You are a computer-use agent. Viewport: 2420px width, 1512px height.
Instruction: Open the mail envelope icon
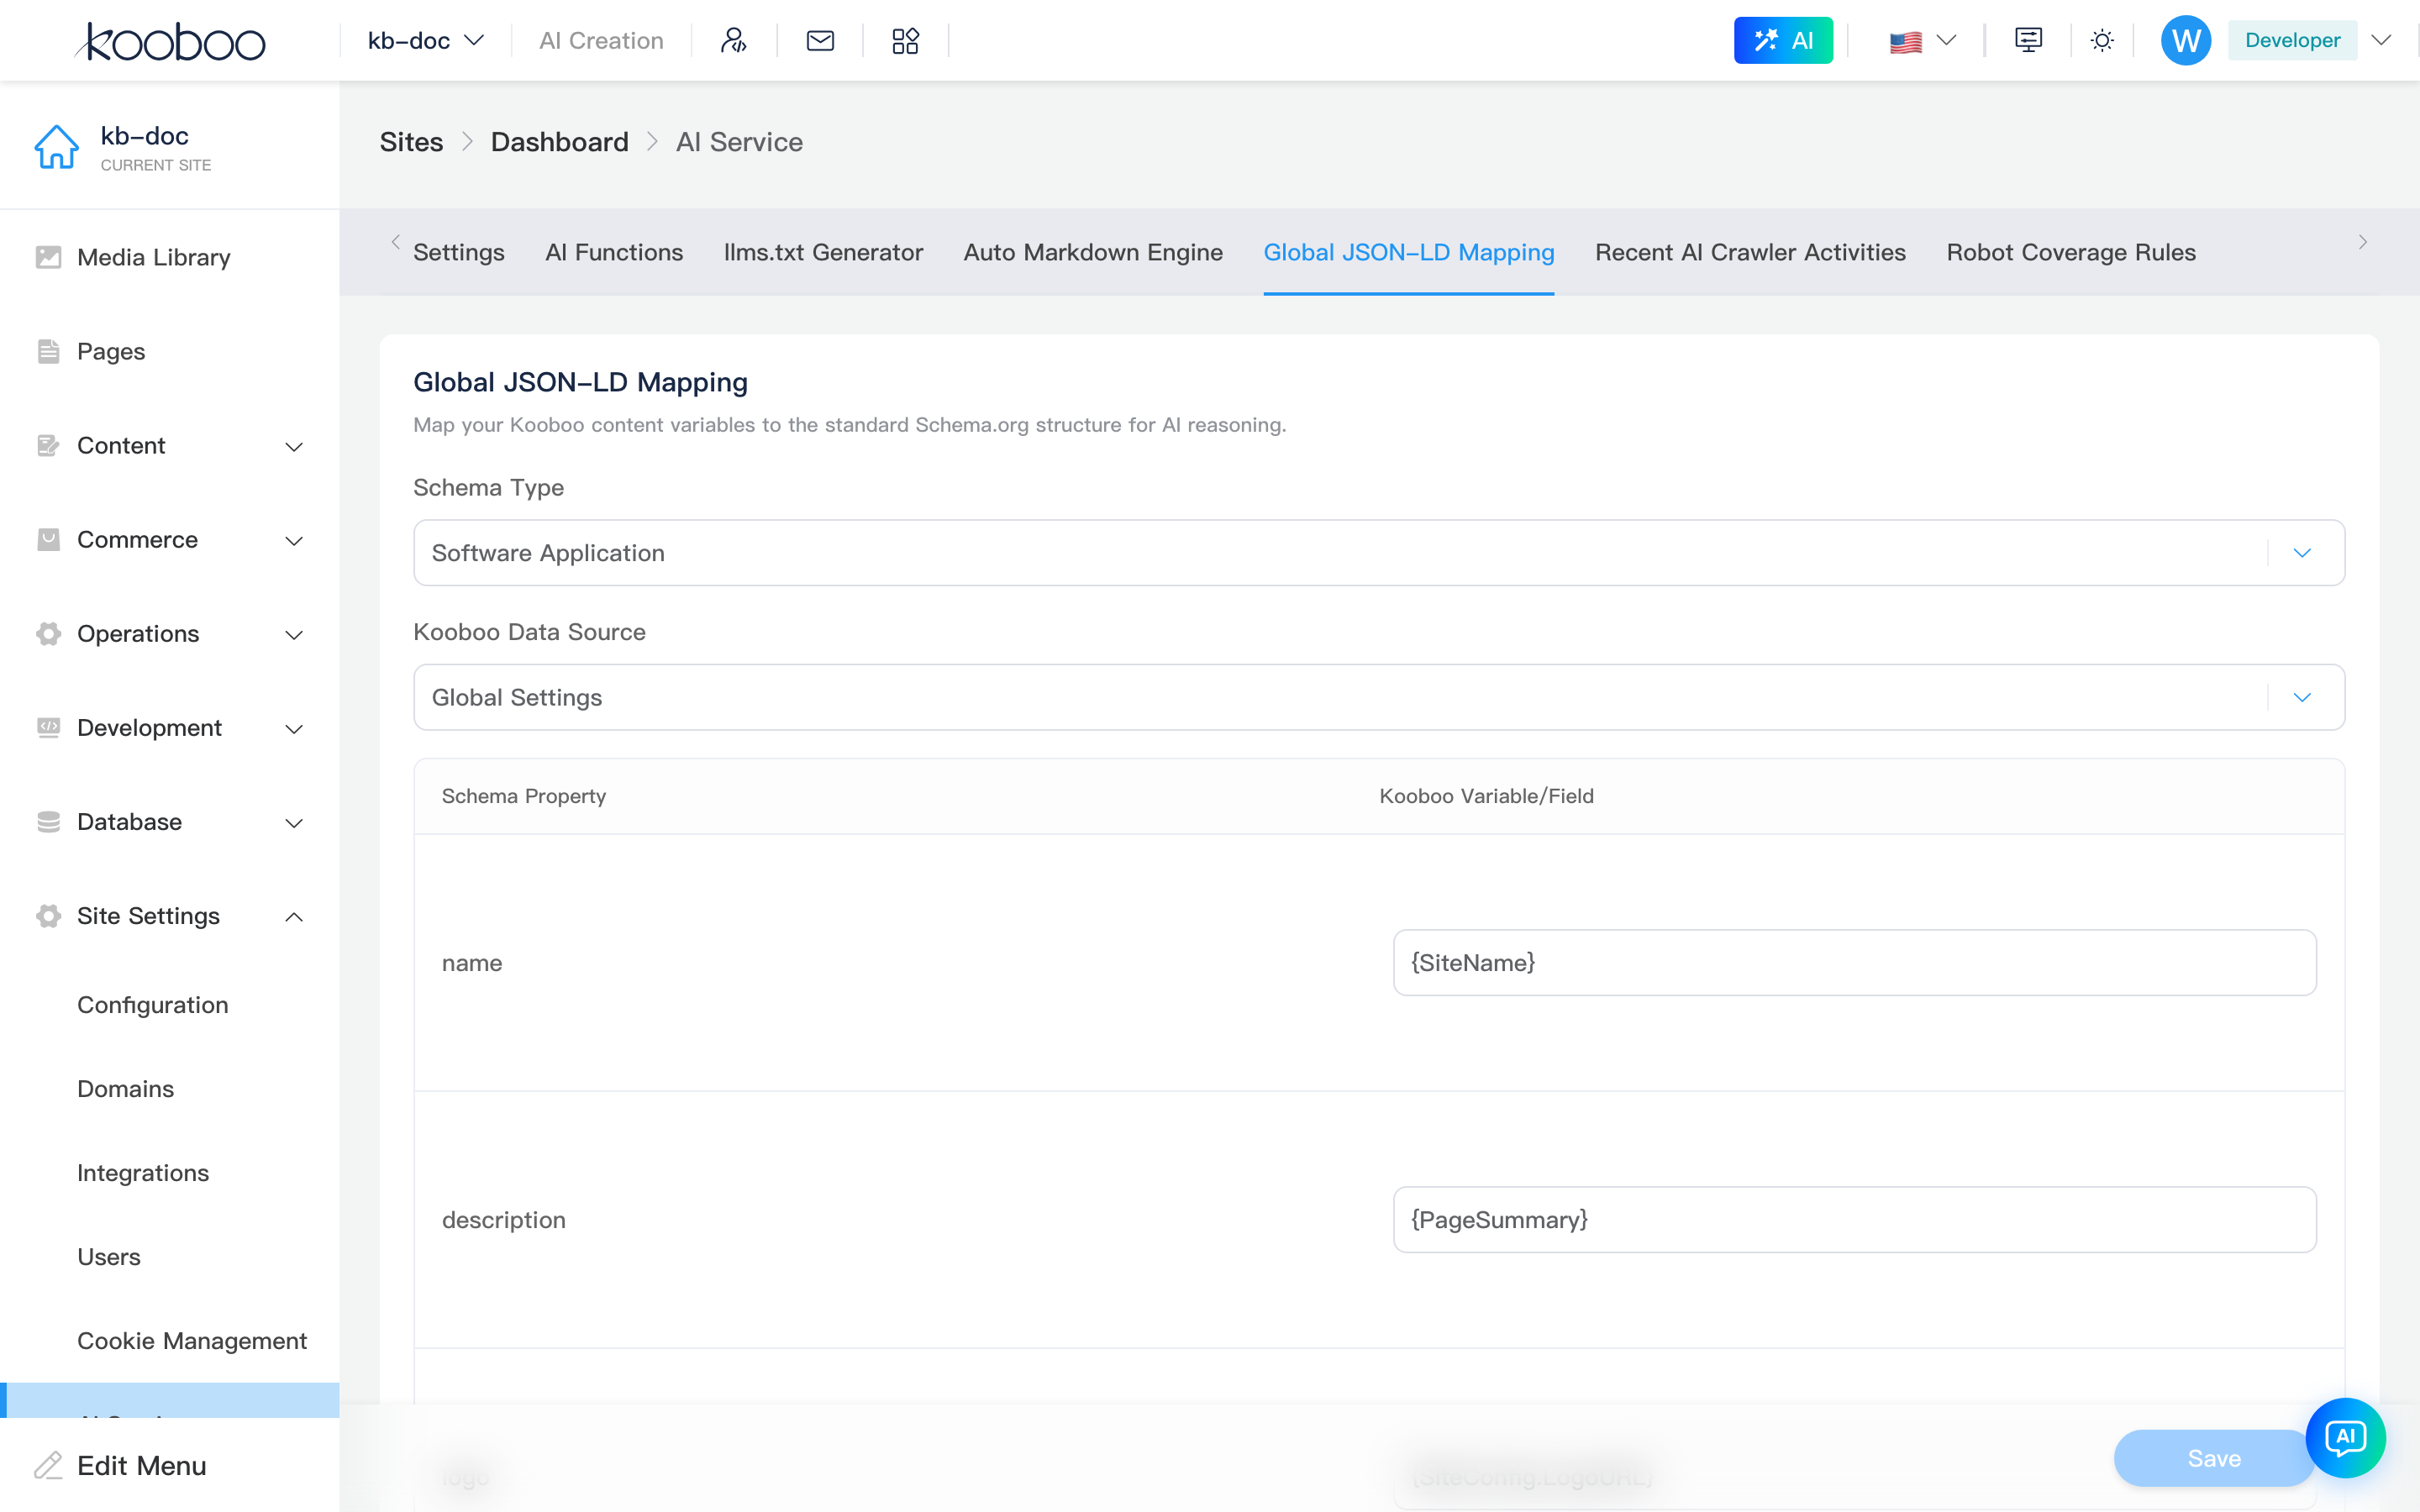pyautogui.click(x=820, y=41)
